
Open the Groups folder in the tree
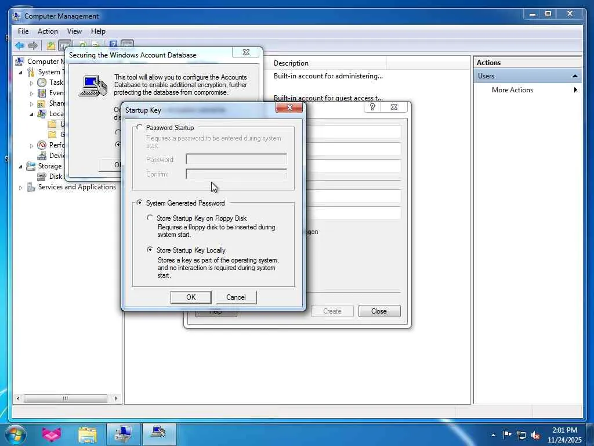click(x=53, y=134)
